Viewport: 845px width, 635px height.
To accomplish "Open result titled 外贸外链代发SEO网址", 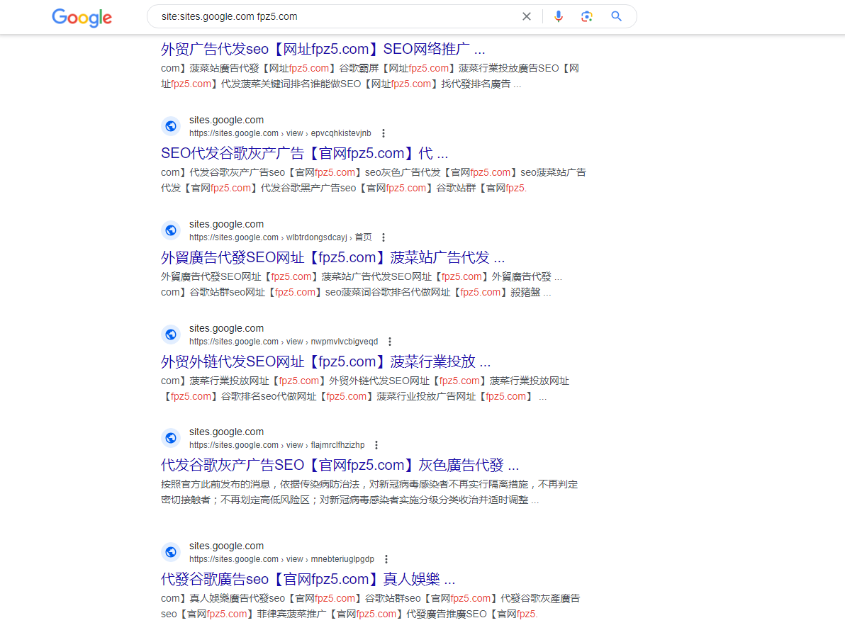I will click(x=325, y=361).
